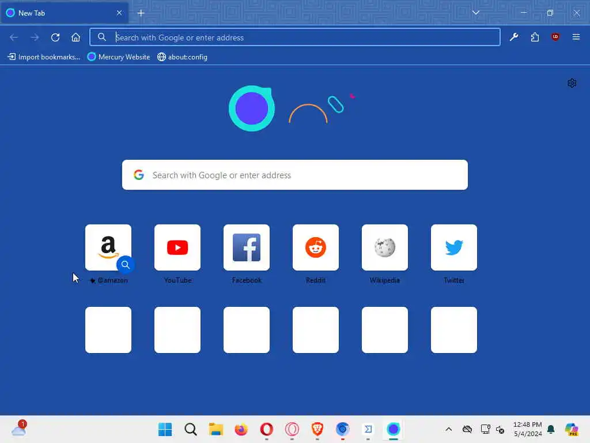Click the first empty shortcut tile

(108, 330)
